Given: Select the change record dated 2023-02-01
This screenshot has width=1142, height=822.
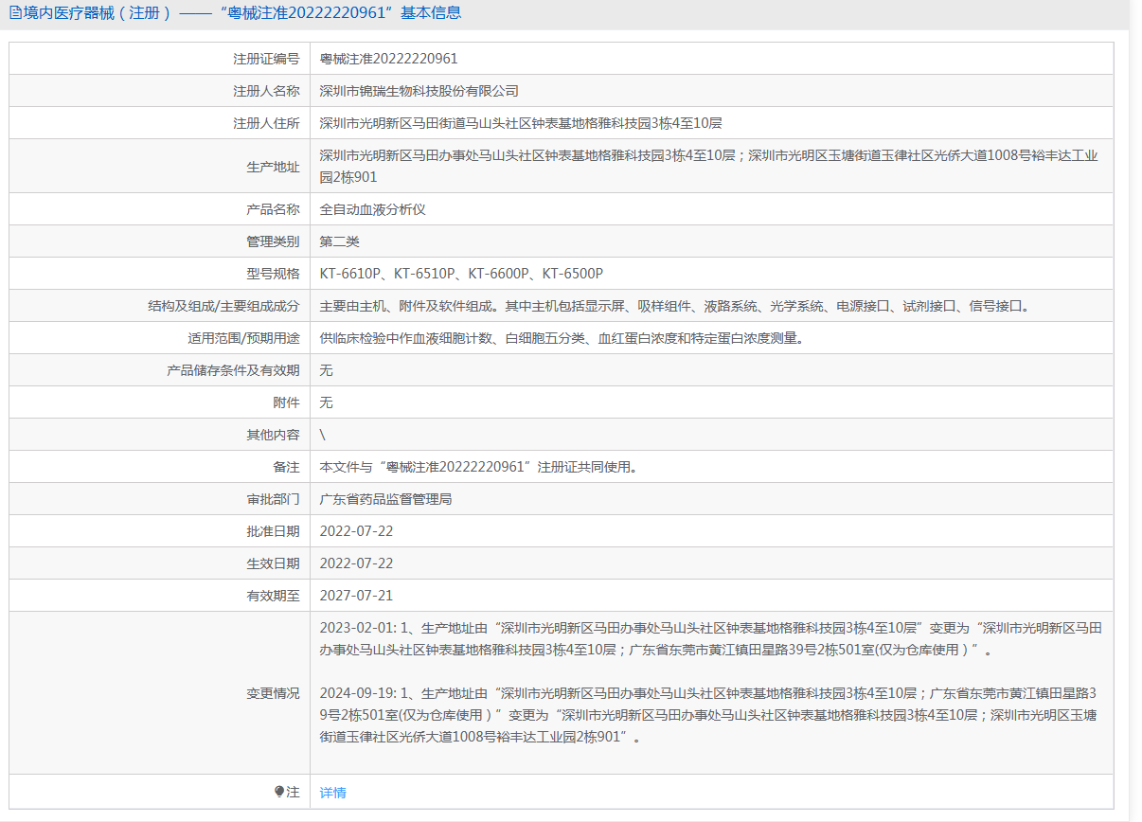Looking at the screenshot, I should 711,639.
